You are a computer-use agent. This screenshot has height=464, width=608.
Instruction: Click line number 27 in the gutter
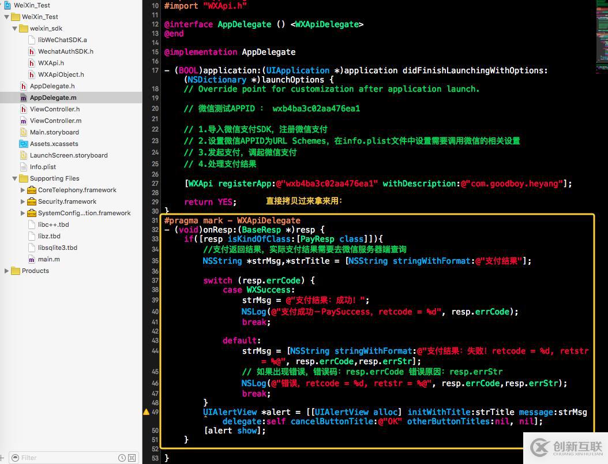pos(155,184)
